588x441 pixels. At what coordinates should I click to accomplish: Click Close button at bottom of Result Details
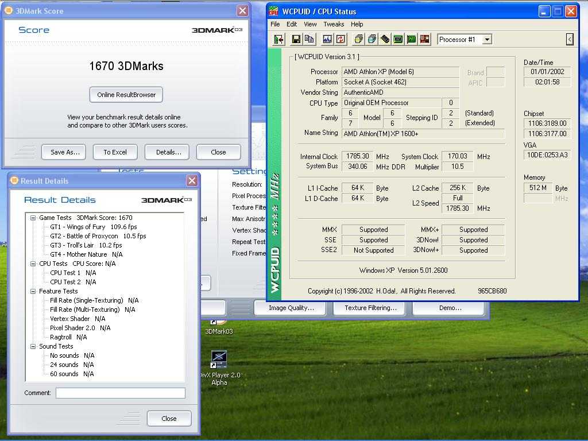click(x=169, y=418)
